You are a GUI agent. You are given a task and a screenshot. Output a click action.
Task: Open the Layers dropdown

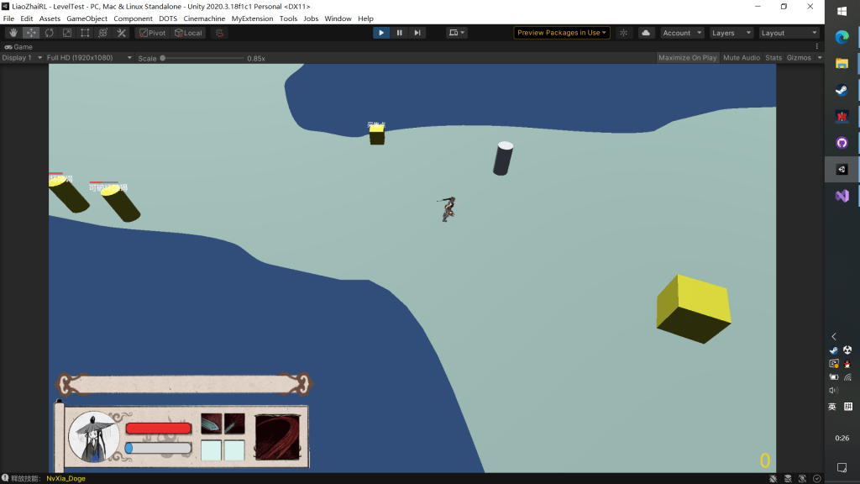pyautogui.click(x=729, y=33)
